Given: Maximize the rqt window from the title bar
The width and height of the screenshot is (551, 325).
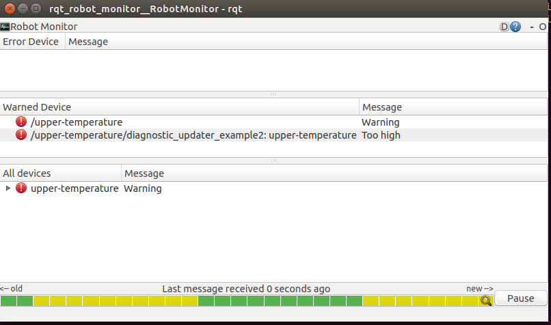Looking at the screenshot, I should coord(36,8).
